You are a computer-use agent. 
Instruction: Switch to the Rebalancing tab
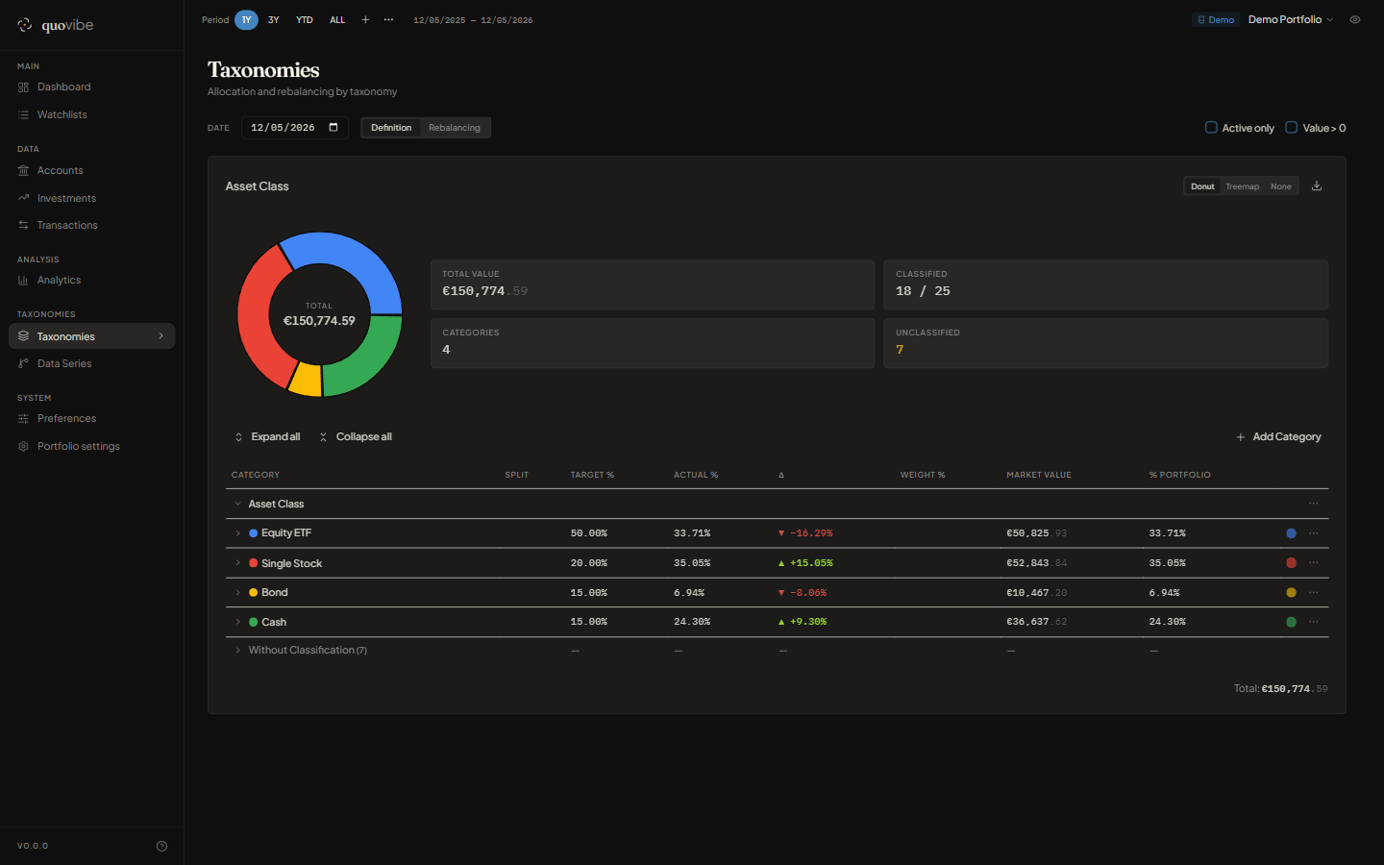455,128
